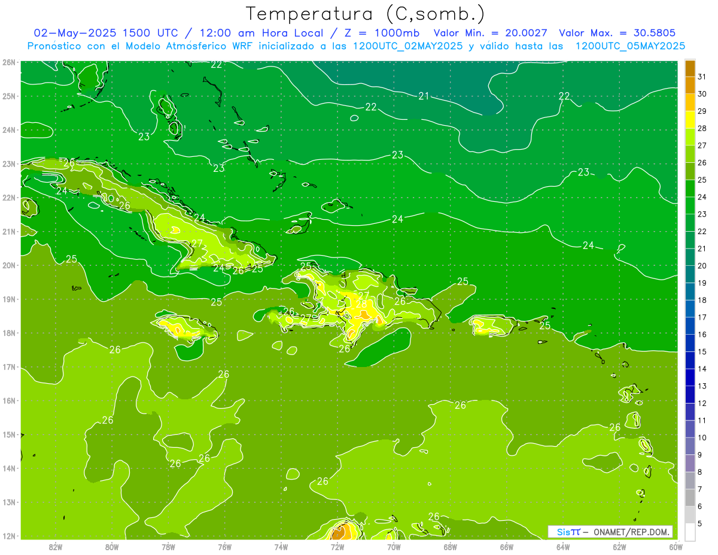Click the dark orange legend swatch above 31
718x555 pixels.
pyautogui.click(x=690, y=68)
